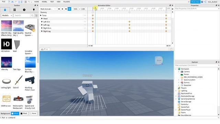Skip to the animation end
The height and width of the screenshot is (124, 220).
[66, 9]
